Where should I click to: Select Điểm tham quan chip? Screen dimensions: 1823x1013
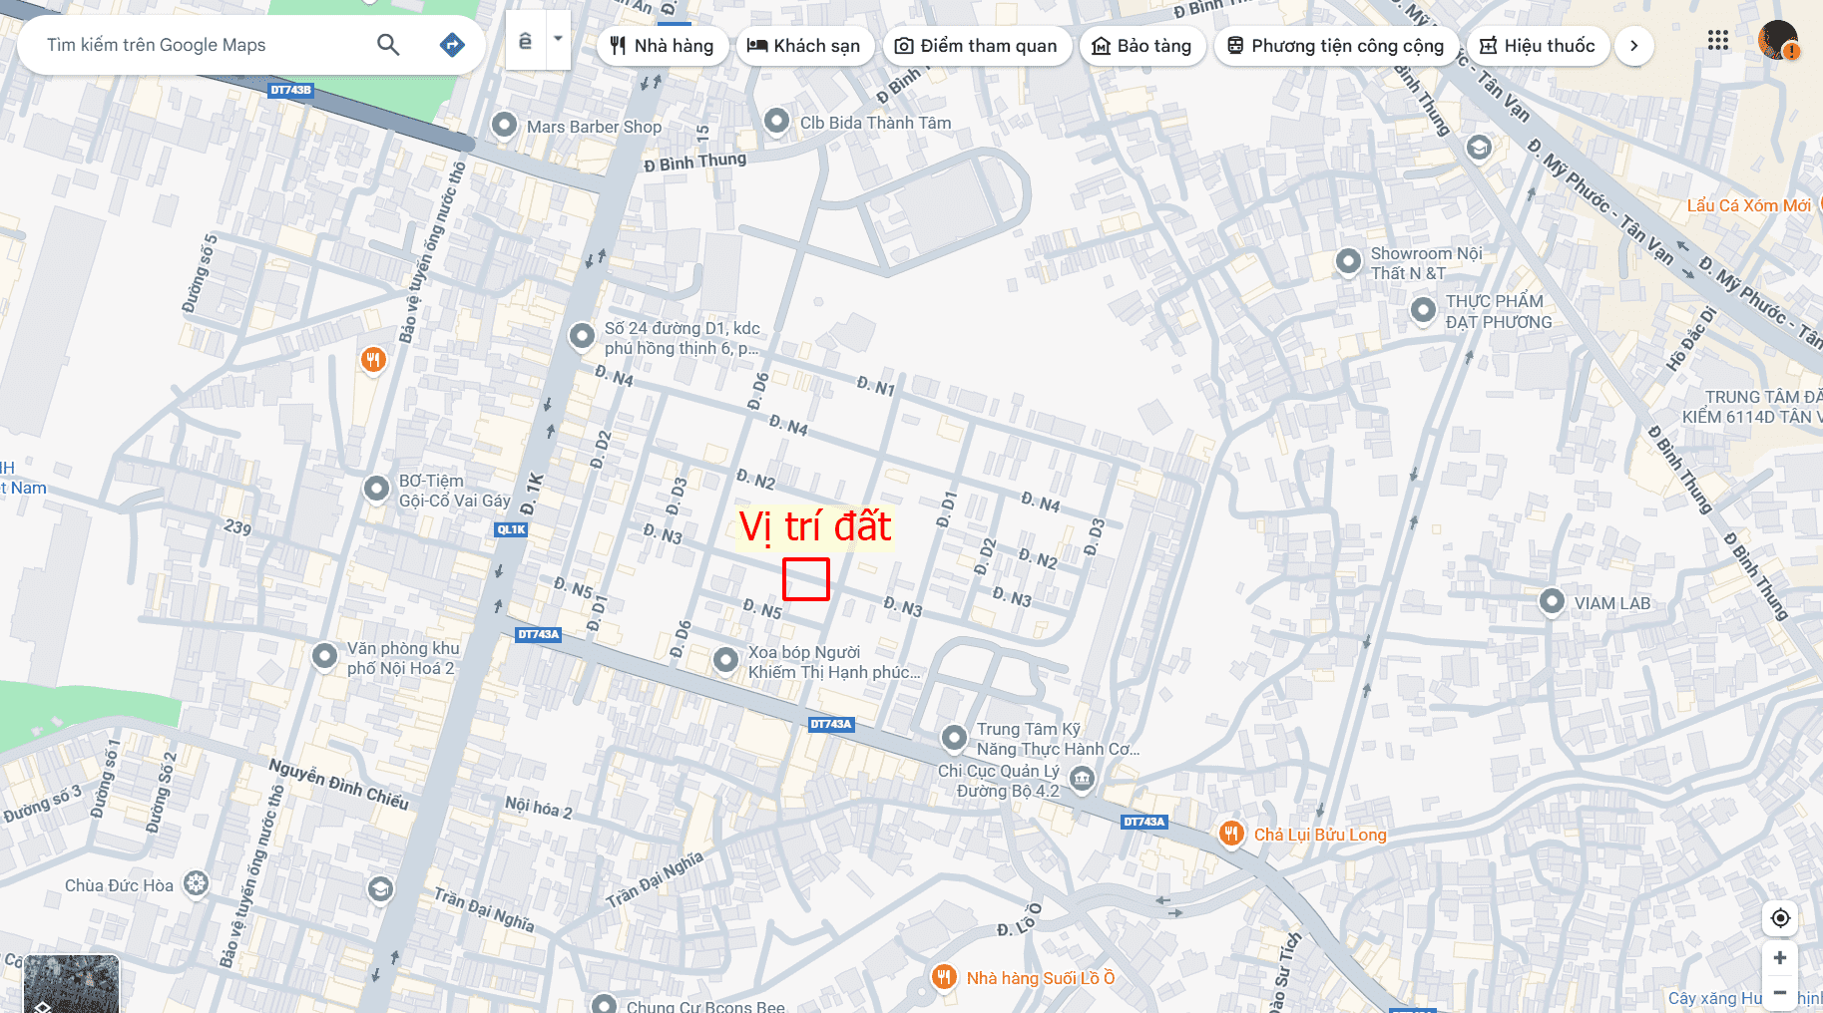pos(978,46)
